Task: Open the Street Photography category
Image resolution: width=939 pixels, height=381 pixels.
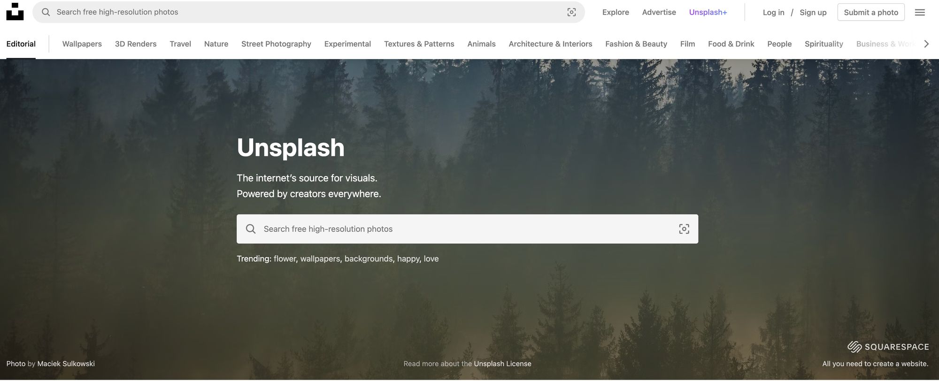Action: click(x=276, y=44)
